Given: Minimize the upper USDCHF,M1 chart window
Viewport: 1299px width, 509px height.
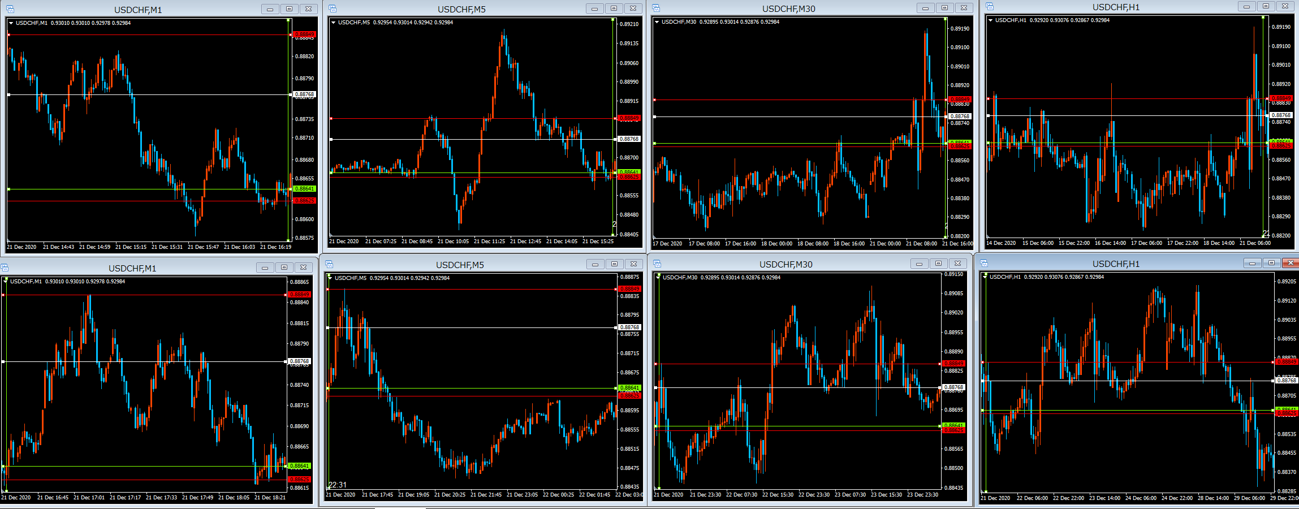Looking at the screenshot, I should pyautogui.click(x=270, y=9).
